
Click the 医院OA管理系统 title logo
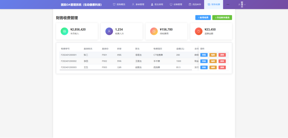click(81, 5)
